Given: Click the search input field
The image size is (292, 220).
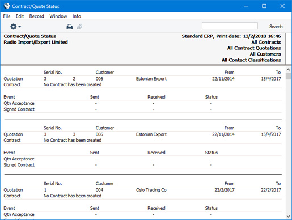Looking at the screenshot, I should 230,26.
